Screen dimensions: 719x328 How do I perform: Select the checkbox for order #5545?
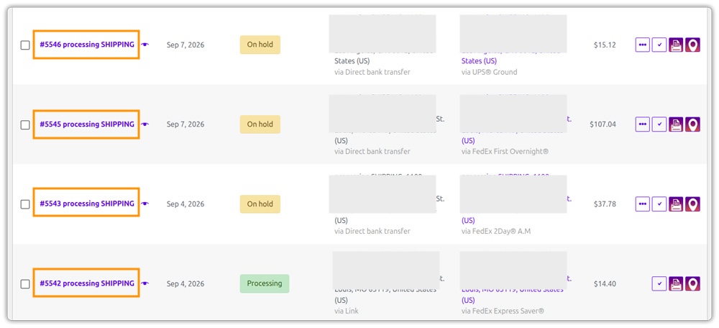click(x=25, y=124)
